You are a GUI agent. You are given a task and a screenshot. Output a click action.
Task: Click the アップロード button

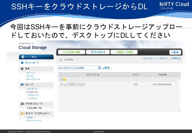click(98, 52)
